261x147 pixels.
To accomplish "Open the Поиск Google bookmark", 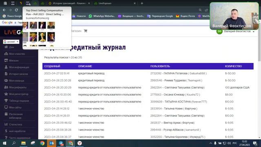I will pos(12,16).
